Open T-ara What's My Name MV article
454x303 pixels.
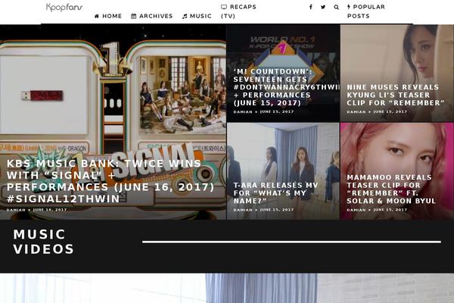(x=275, y=193)
